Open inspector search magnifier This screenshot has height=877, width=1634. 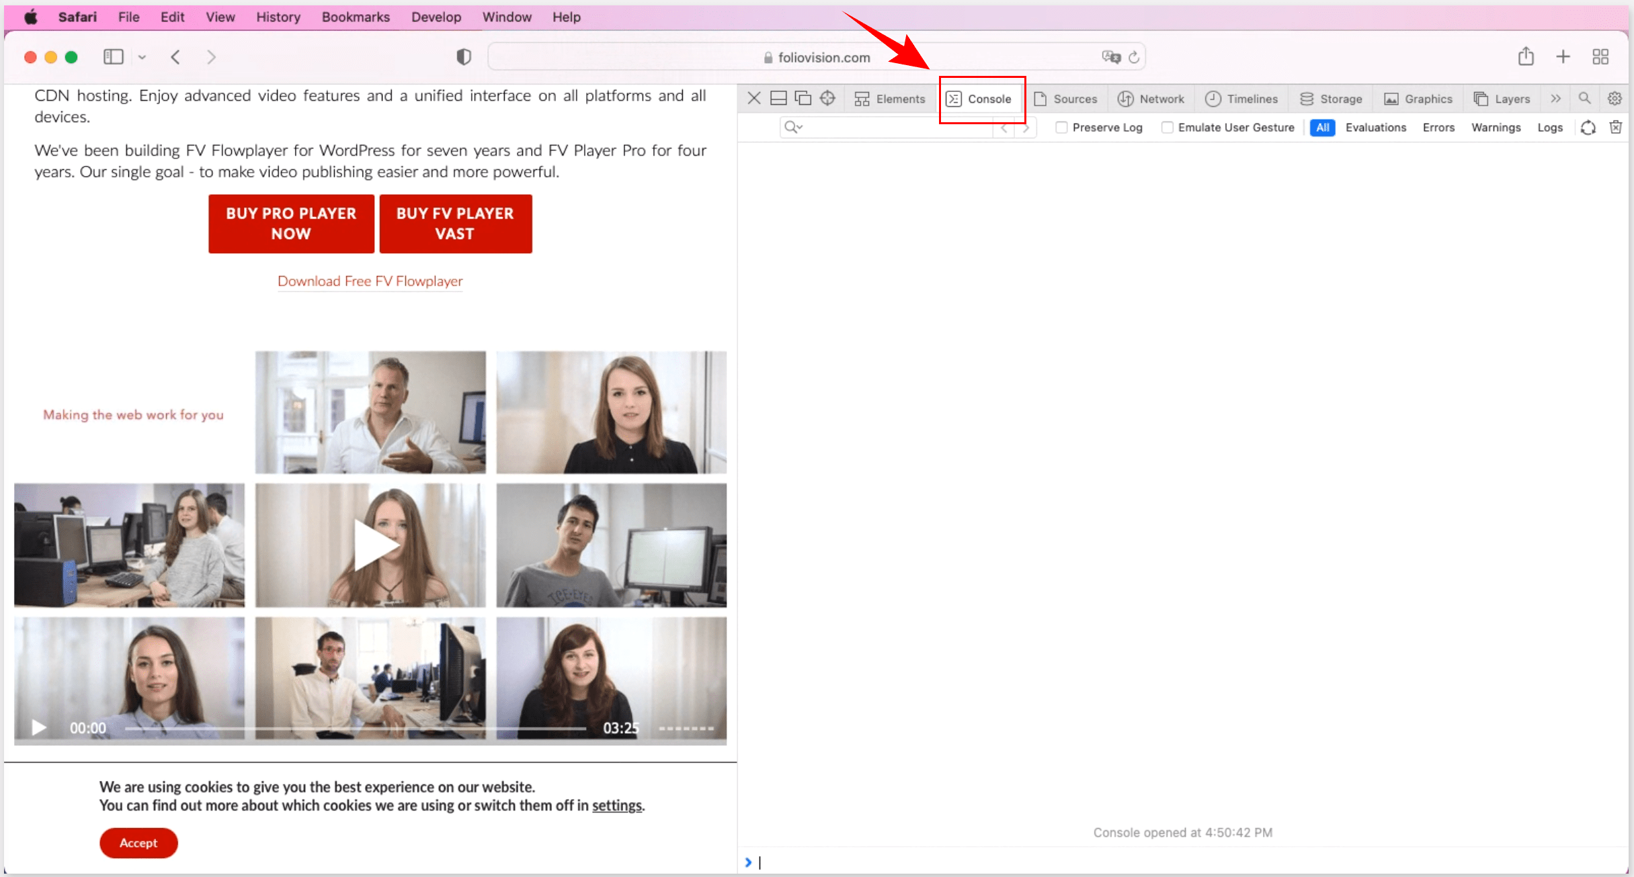(1585, 99)
